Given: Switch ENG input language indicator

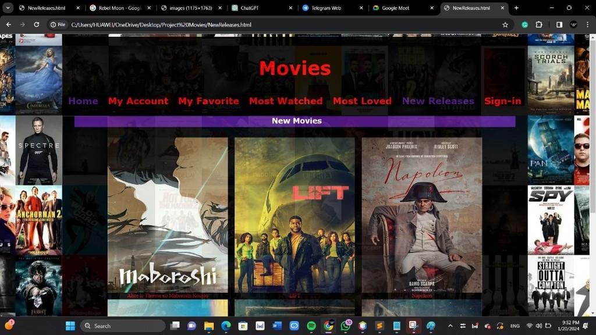Looking at the screenshot, I should 515,326.
